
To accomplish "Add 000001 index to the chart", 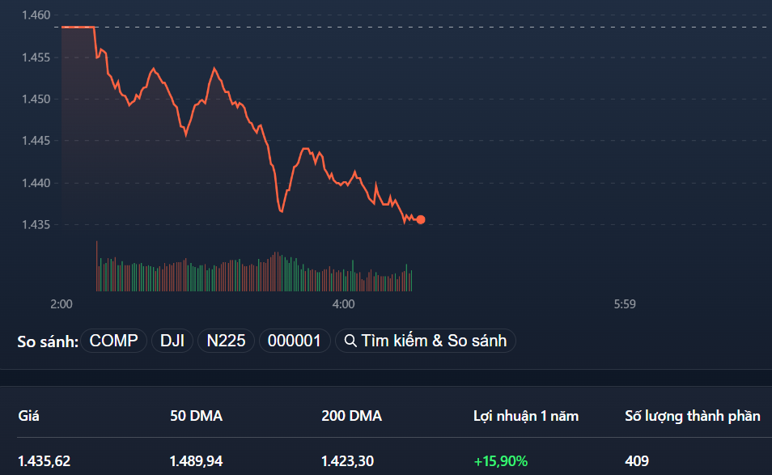I will point(295,341).
